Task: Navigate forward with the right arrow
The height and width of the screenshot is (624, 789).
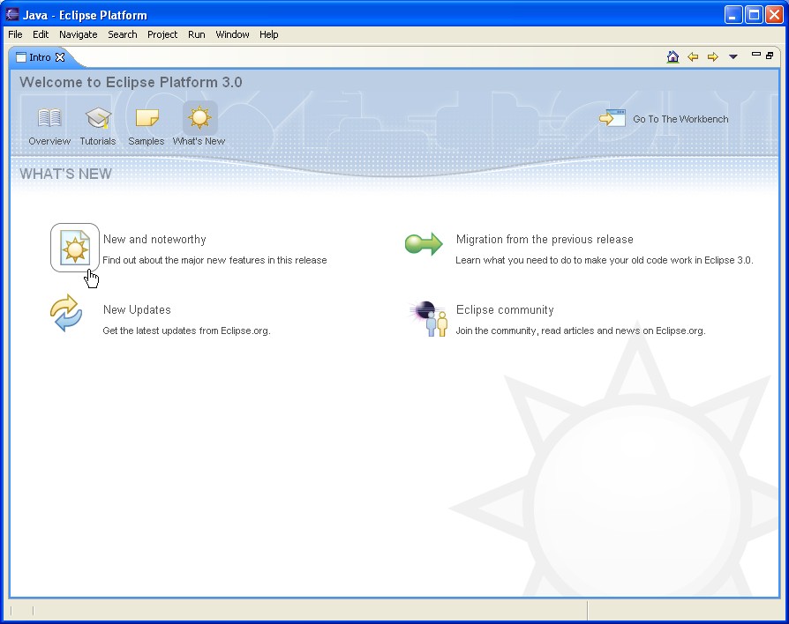Action: (x=712, y=56)
